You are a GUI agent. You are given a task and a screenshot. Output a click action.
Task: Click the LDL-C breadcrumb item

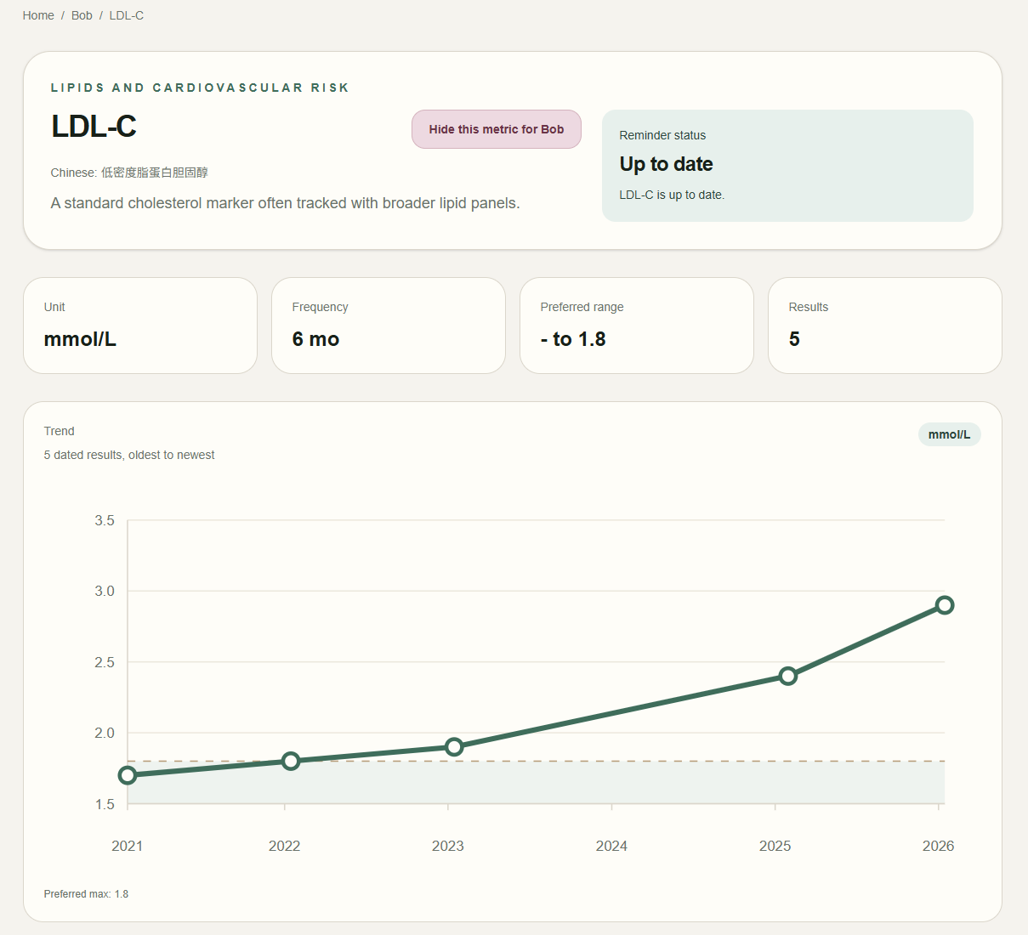click(127, 15)
